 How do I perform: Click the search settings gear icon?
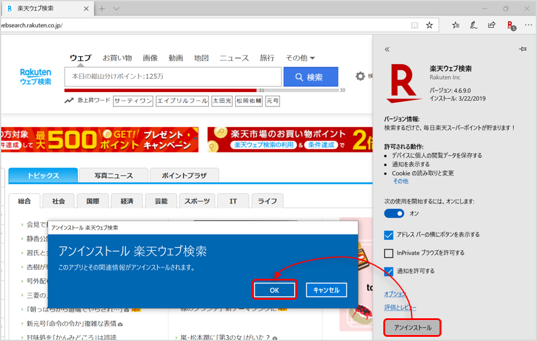pyautogui.click(x=360, y=76)
